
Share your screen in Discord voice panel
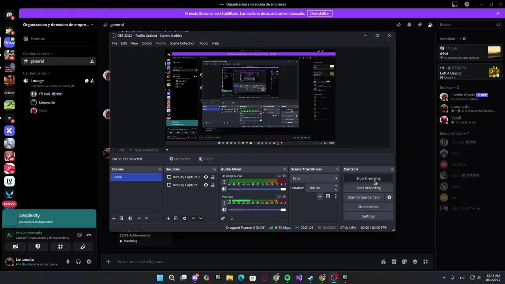pos(38,247)
